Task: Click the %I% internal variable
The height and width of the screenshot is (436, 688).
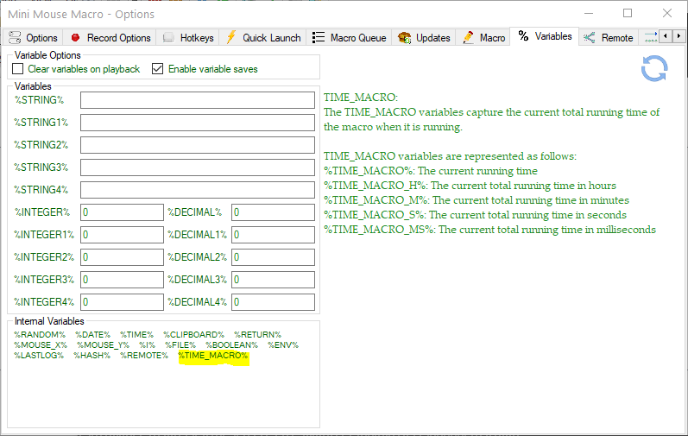Action: tap(147, 345)
